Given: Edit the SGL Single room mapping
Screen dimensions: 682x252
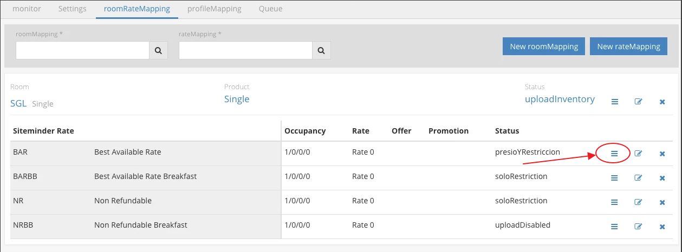Looking at the screenshot, I should [x=638, y=102].
